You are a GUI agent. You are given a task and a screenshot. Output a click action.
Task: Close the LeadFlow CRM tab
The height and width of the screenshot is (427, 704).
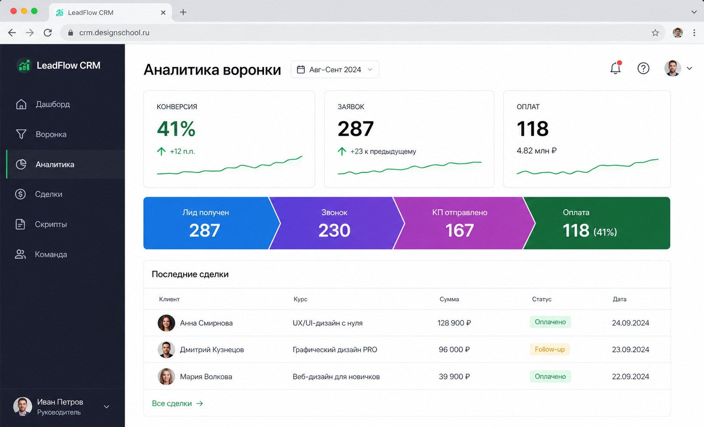163,13
